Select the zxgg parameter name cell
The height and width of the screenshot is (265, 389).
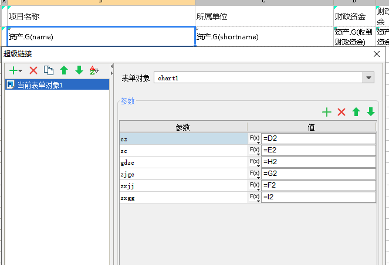[x=184, y=198]
